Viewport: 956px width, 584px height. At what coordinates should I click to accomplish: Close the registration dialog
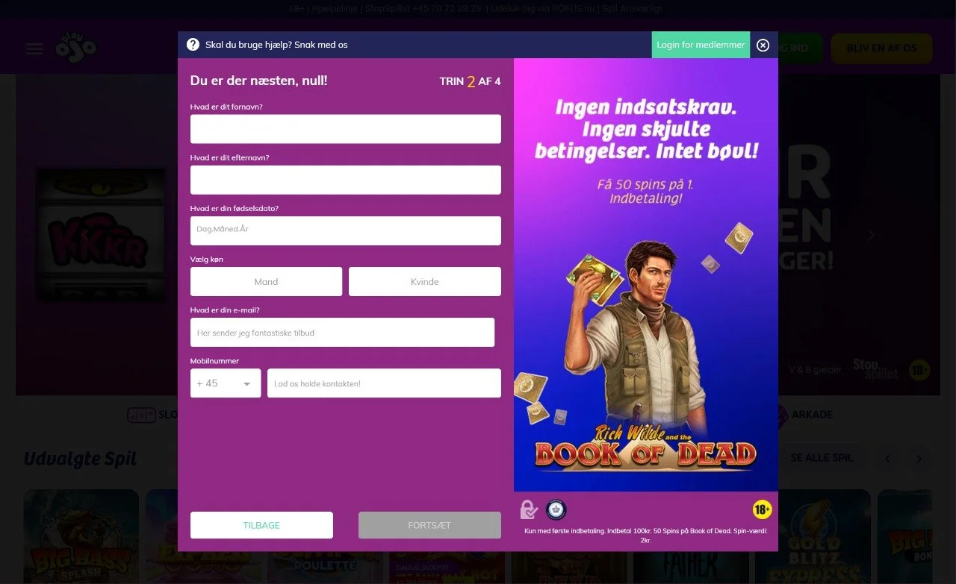click(x=763, y=45)
